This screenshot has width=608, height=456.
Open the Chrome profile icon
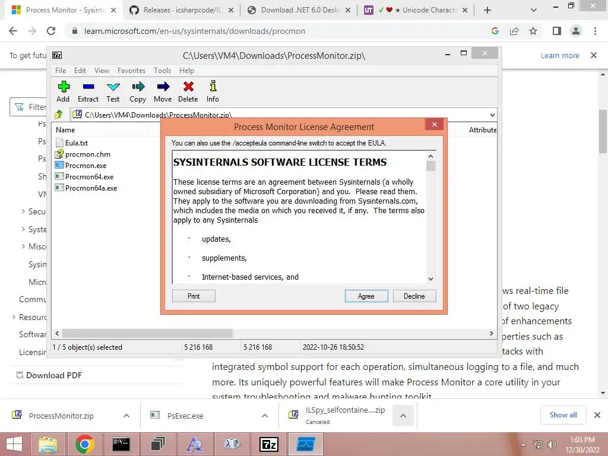[x=576, y=31]
